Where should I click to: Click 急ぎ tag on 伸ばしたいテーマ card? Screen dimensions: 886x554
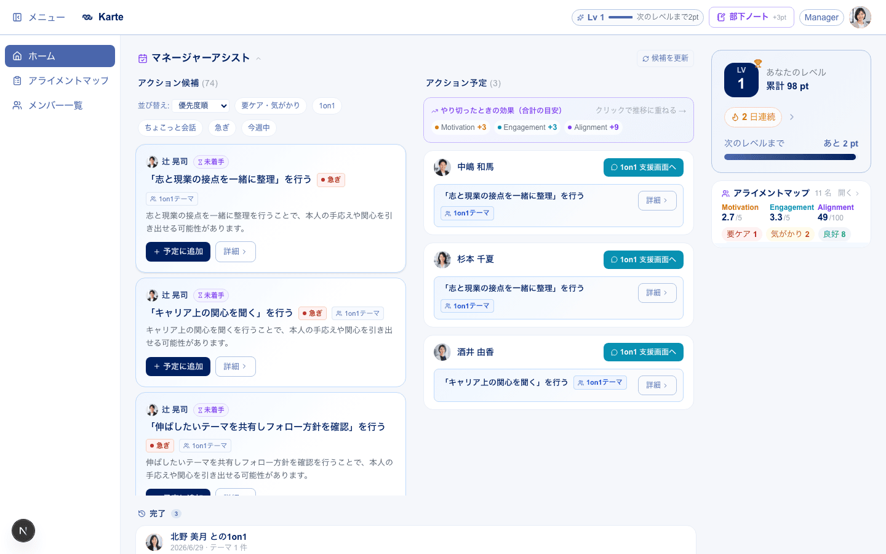tap(160, 446)
